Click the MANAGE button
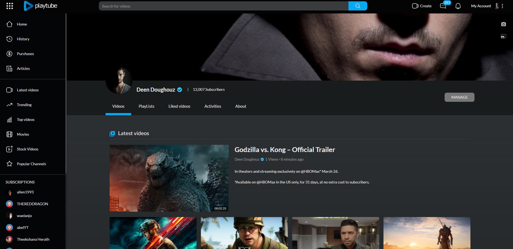 (459, 97)
